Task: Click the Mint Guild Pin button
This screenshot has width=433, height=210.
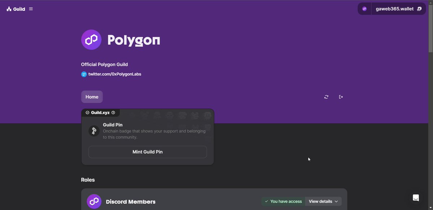Action: [147, 152]
